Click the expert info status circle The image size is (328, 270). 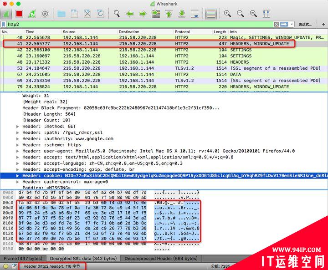coord(5,266)
